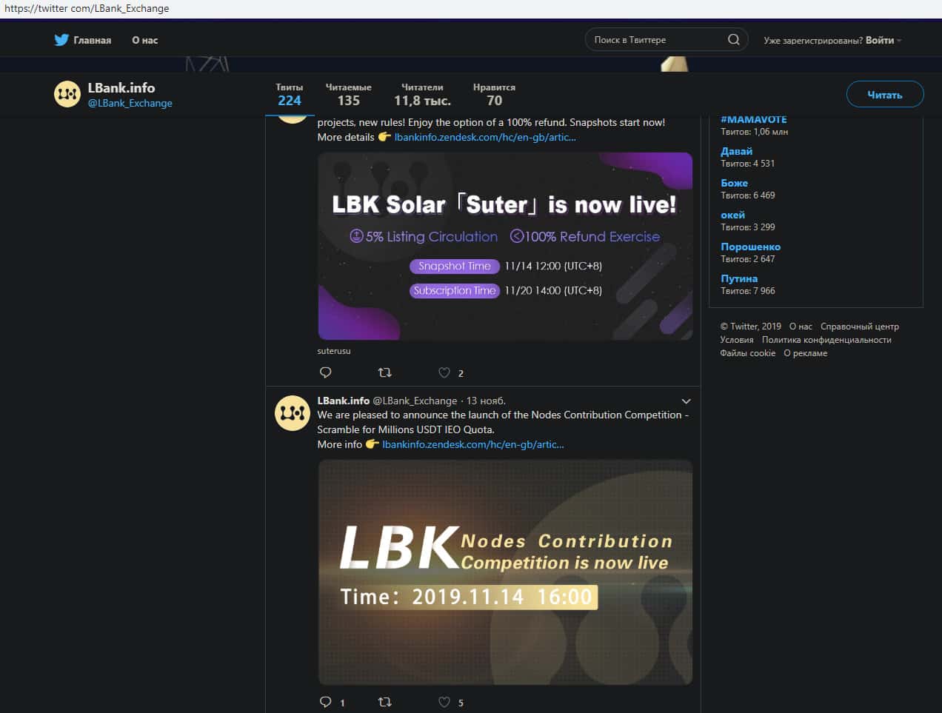Open the Справочный центр footer link
This screenshot has height=713, width=942.
tap(860, 327)
